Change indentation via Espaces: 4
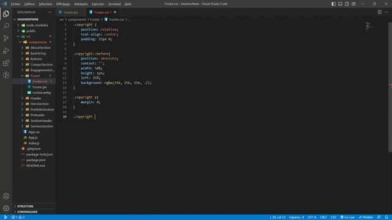392x220 pixels. pyautogui.click(x=296, y=218)
